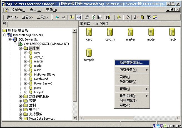
Task: Choose 新建数据库(B)... from context menu
Action: [x=132, y=62]
